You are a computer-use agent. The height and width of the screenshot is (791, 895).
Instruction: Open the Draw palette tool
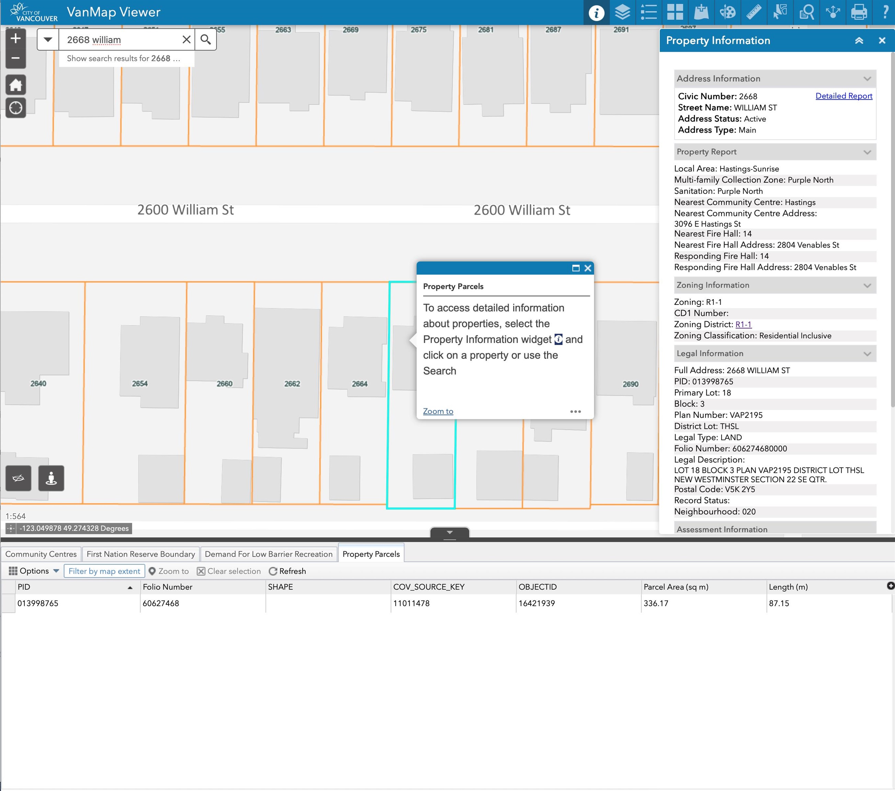coord(727,12)
